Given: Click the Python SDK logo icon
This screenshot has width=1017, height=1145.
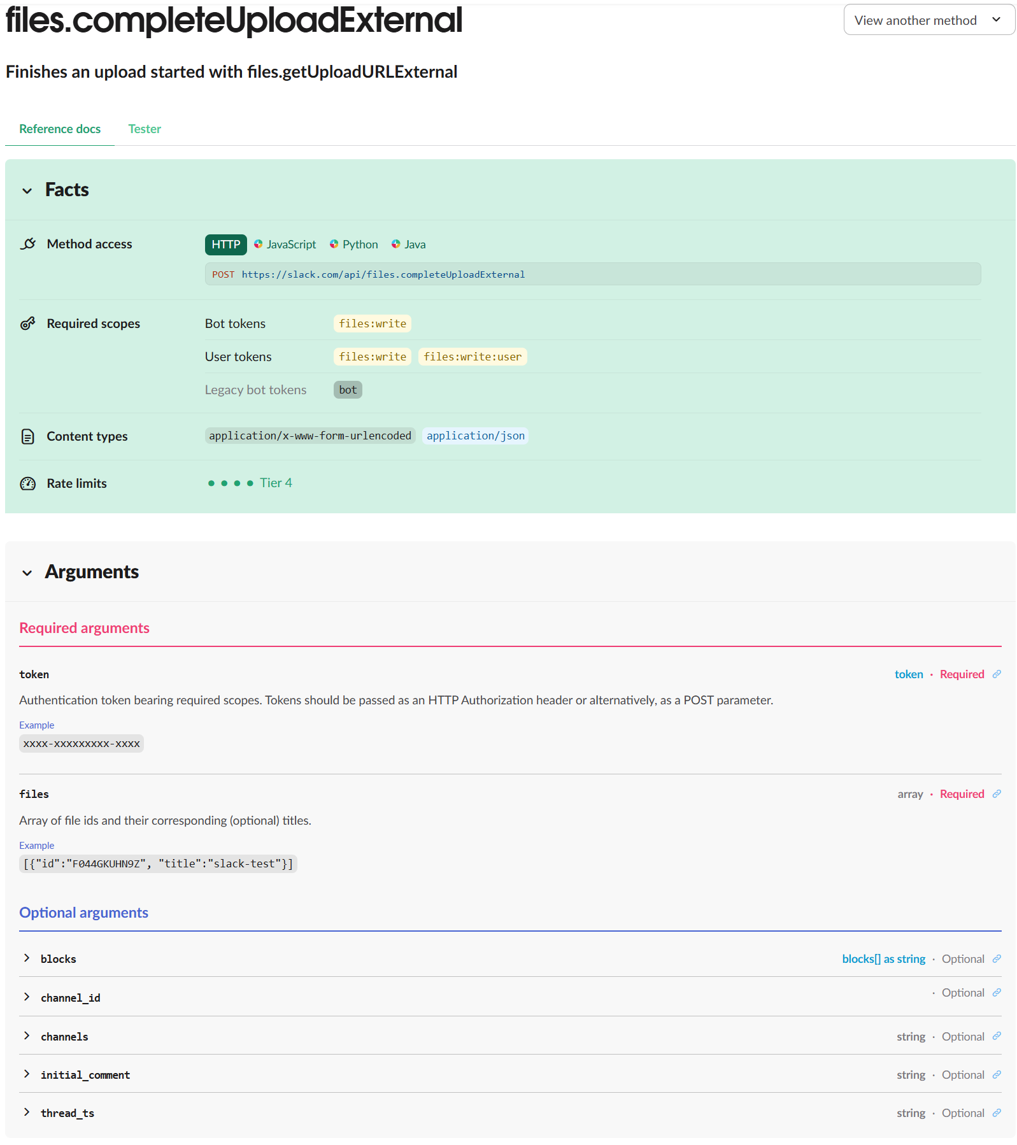Looking at the screenshot, I should pyautogui.click(x=334, y=244).
